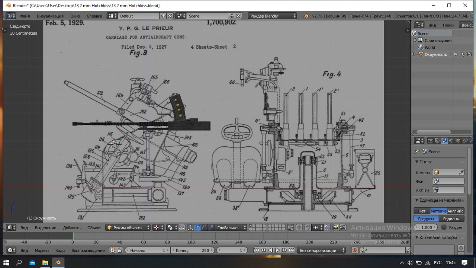The image size is (476, 268).
Task: Pick camera with the eyedropper icon
Action: tap(461, 172)
